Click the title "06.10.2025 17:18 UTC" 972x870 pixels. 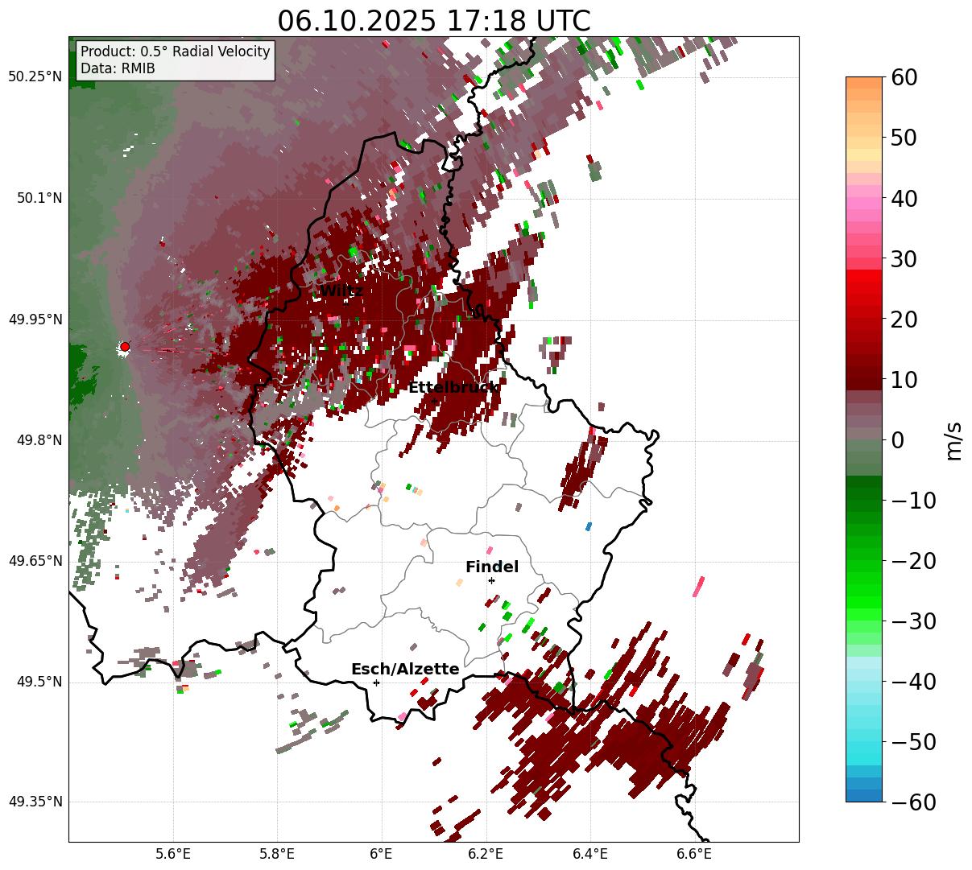coord(433,20)
